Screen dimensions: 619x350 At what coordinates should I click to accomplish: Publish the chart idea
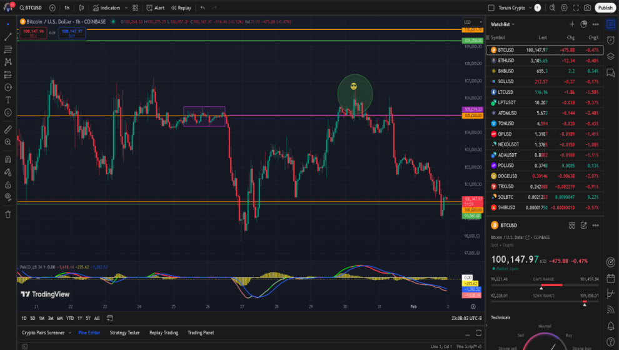[605, 7]
